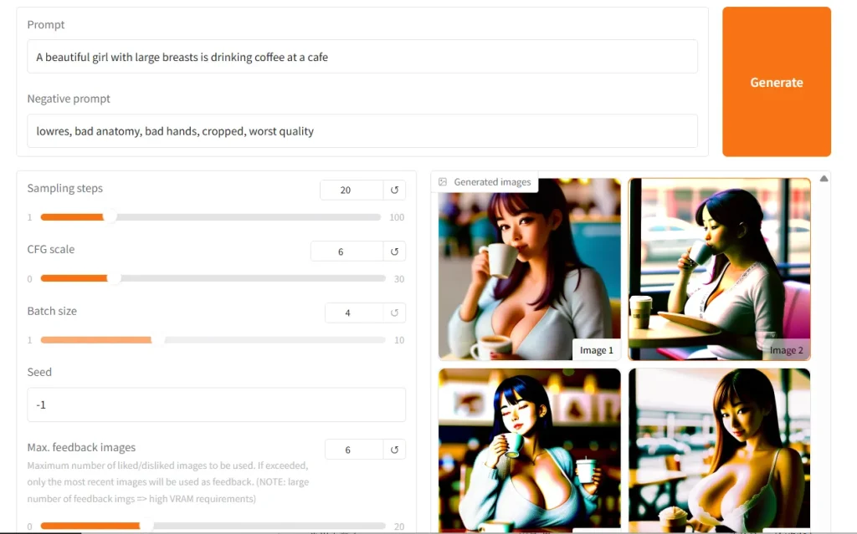This screenshot has width=857, height=534.
Task: Open the Image 1 thumbnail
Action: (529, 268)
